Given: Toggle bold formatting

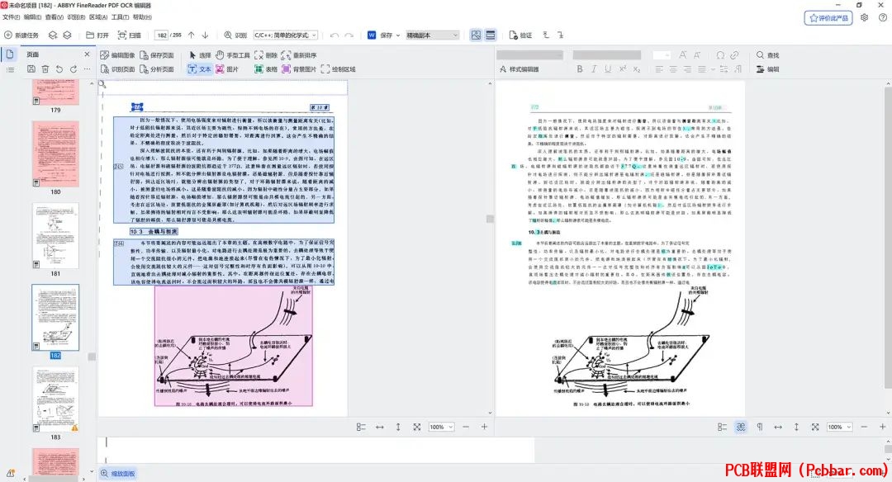Looking at the screenshot, I should pos(580,69).
